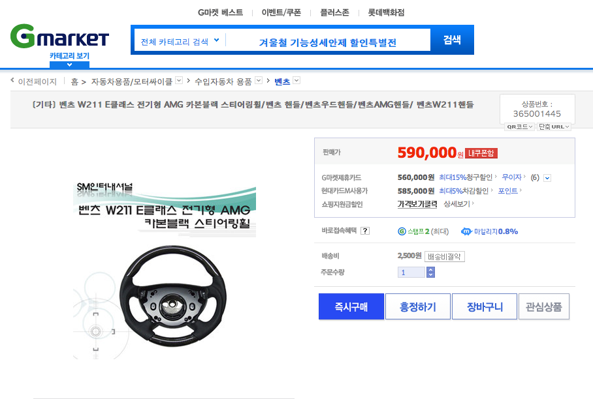Click the 2,500원 shipping fee text
This screenshot has height=399, width=593.
409,256
